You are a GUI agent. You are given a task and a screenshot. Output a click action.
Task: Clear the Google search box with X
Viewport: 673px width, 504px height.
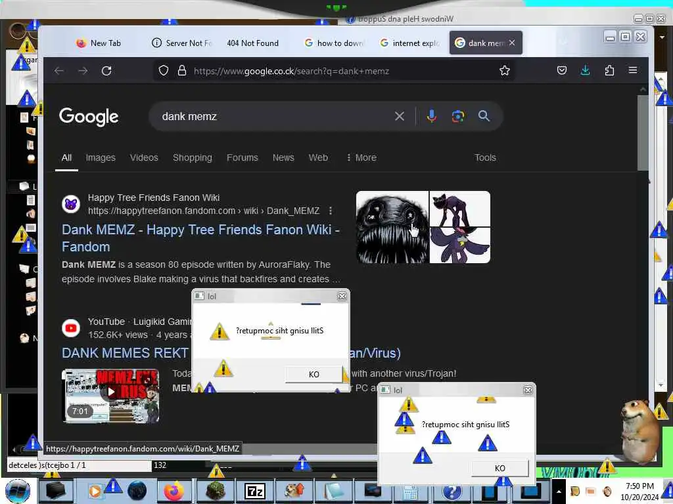tap(399, 116)
